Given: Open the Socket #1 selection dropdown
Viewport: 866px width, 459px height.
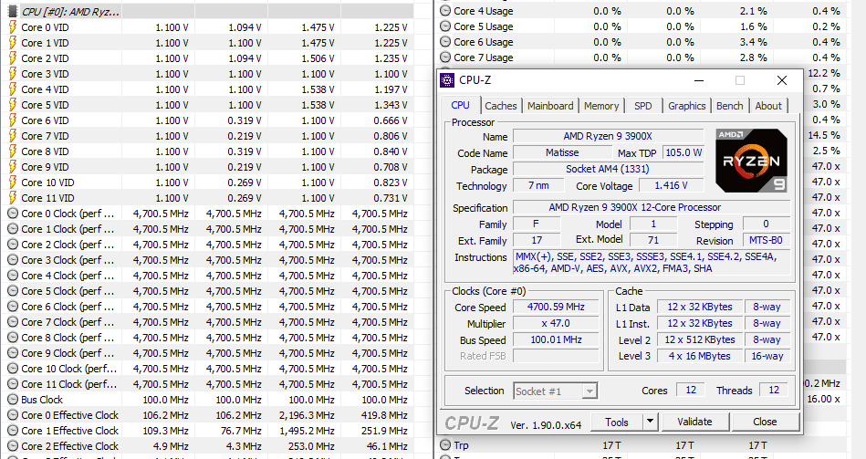Looking at the screenshot, I should pyautogui.click(x=555, y=391).
